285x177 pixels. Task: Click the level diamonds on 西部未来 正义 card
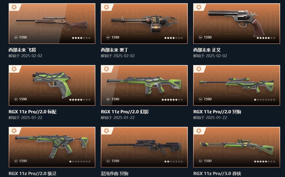pyautogui.click(x=266, y=38)
